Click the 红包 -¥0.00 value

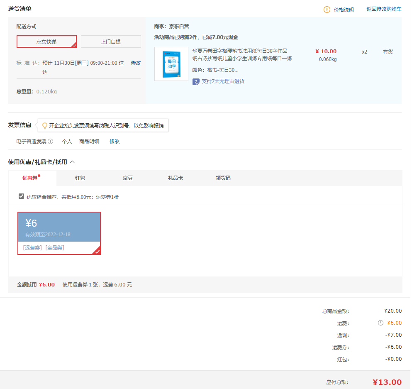(x=393, y=359)
